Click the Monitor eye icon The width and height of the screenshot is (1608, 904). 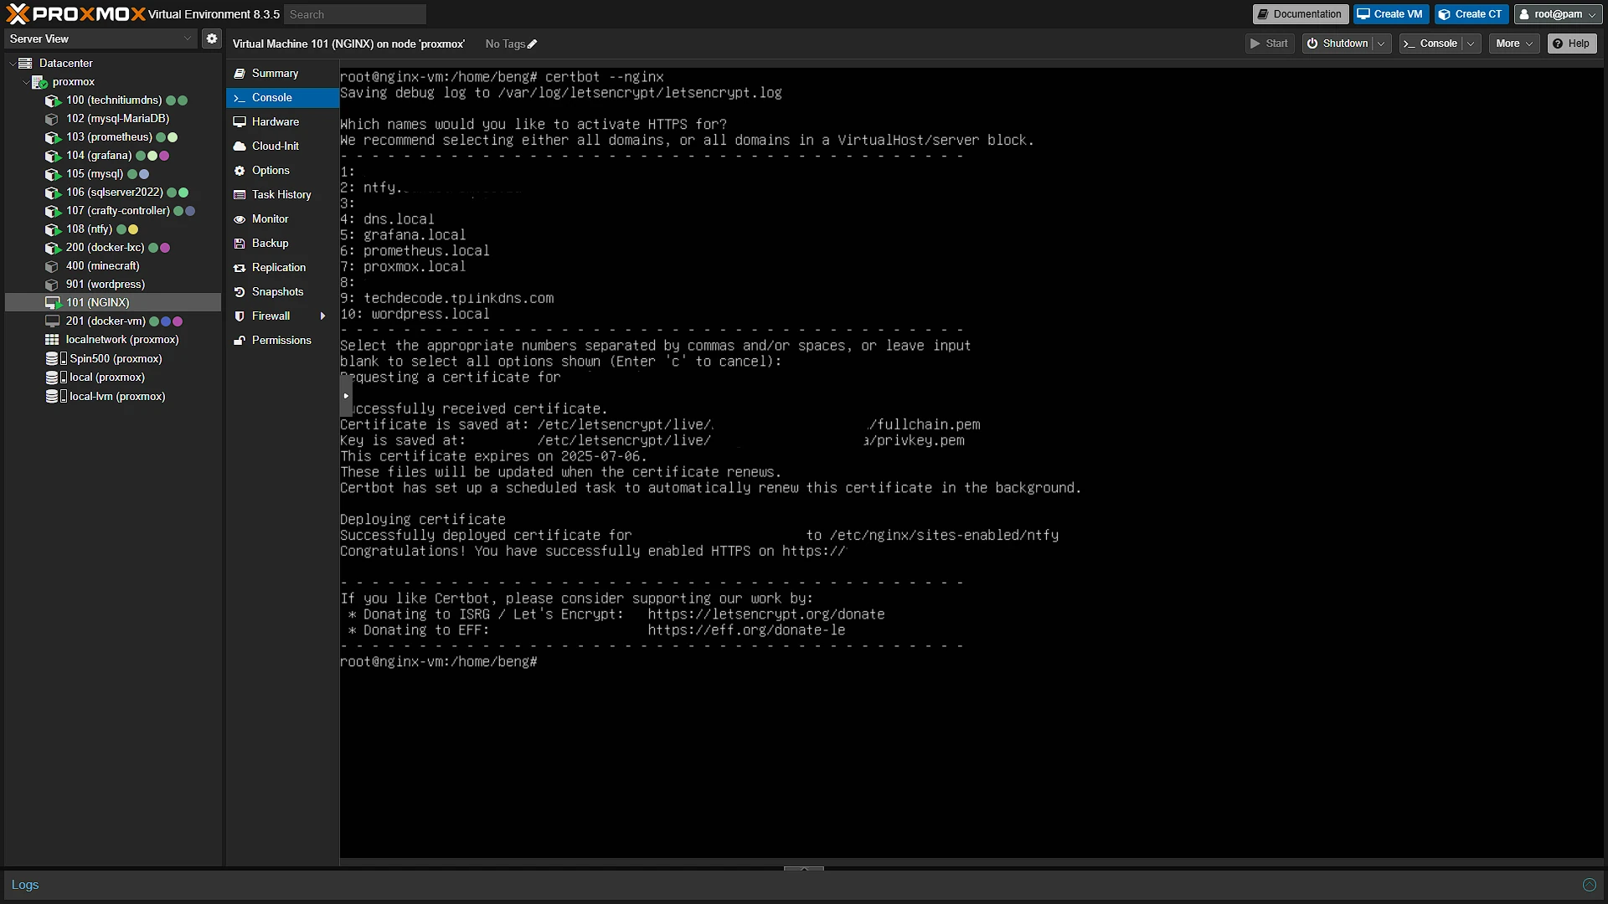240,219
